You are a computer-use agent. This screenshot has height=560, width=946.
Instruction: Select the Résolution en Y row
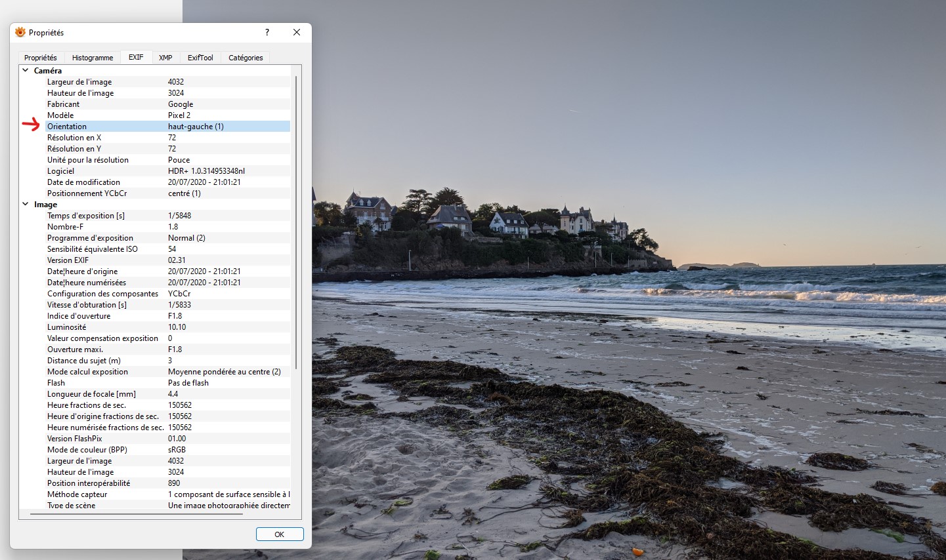click(x=167, y=149)
